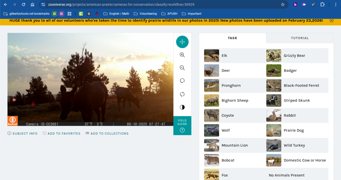Open the purple K extension

[x=295, y=5]
